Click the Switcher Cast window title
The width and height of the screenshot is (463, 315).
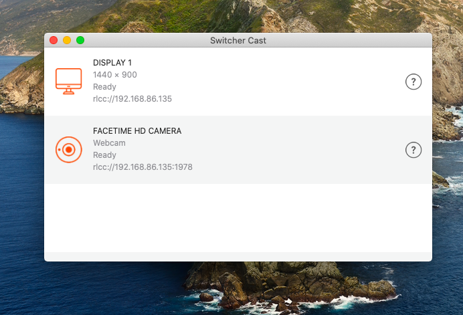(238, 40)
